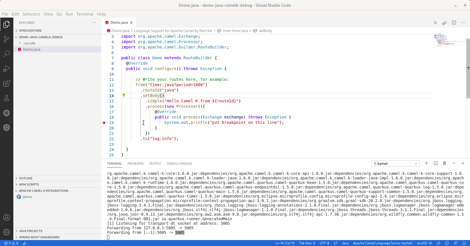Open the Test flask view
The width and height of the screenshot is (470, 246).
(x=7, y=98)
